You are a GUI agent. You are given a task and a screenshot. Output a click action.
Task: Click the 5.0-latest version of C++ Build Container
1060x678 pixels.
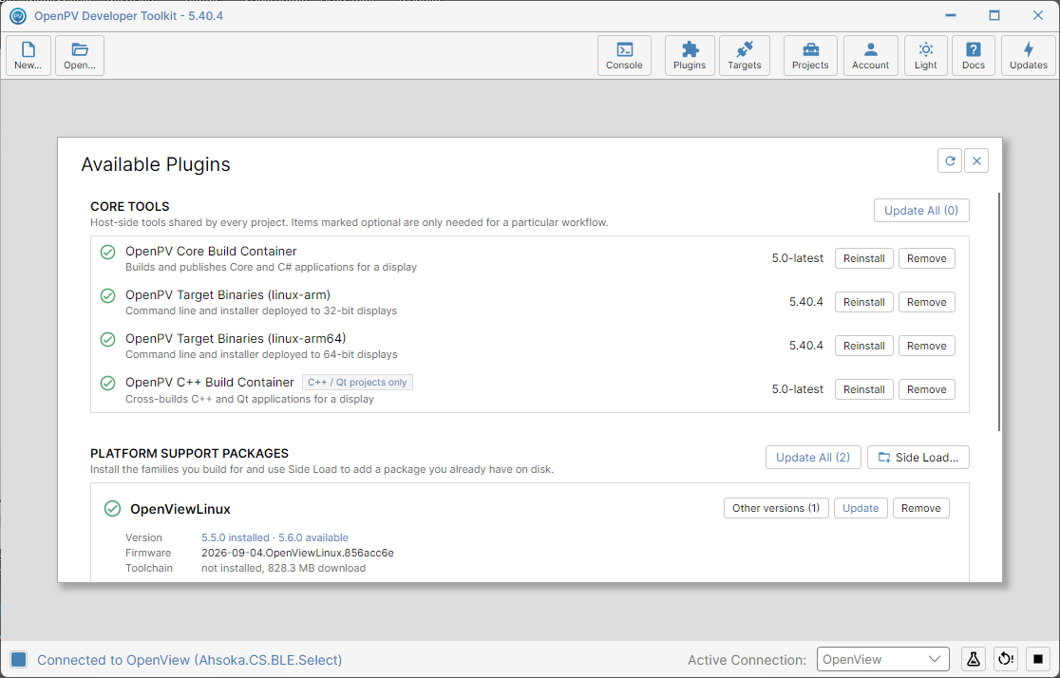click(798, 389)
